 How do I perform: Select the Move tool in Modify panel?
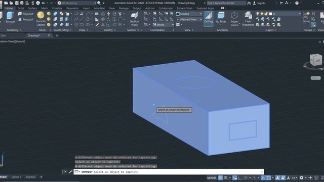point(108,14)
